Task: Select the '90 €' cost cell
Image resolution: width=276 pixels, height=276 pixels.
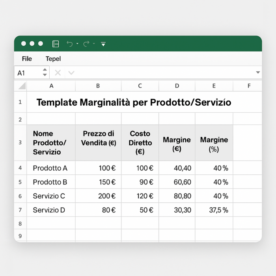Action: (140, 182)
